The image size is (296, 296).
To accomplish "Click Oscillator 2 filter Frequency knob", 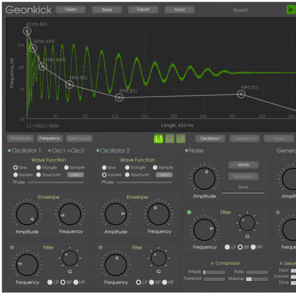I will [x=116, y=265].
